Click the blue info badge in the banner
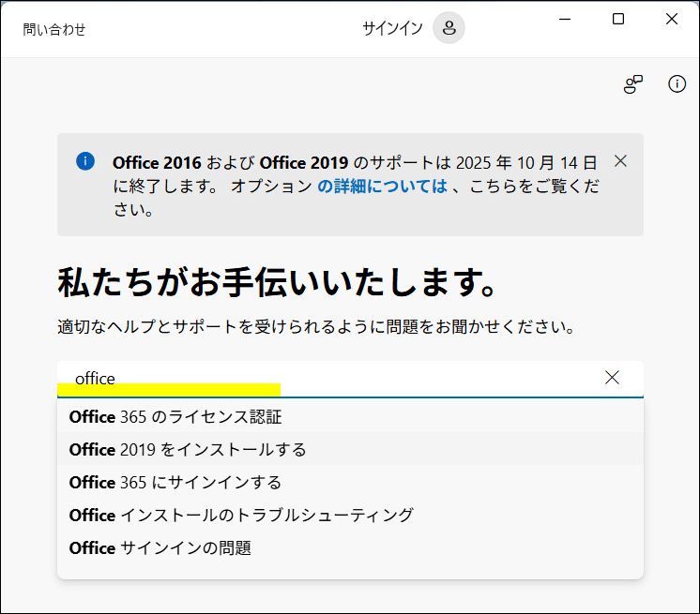The width and height of the screenshot is (700, 614). click(85, 161)
